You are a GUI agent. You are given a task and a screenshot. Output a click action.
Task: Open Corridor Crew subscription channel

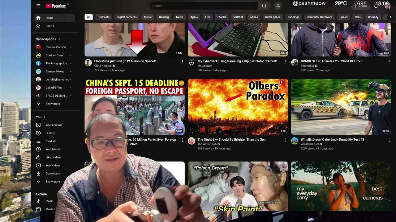54,55
